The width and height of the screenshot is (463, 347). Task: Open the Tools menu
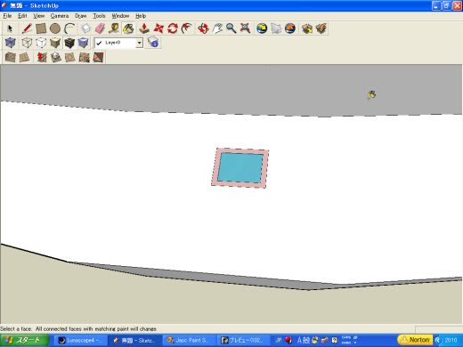[99, 16]
